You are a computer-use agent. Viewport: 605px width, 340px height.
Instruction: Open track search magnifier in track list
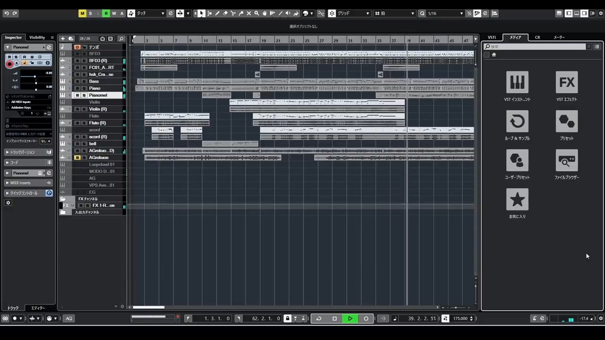click(121, 38)
